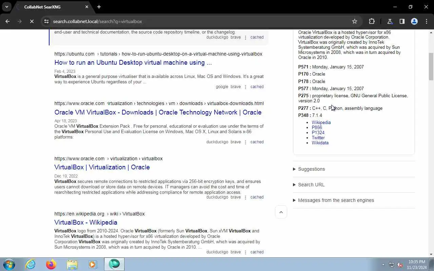Stop loading the page
The height and width of the screenshot is (271, 434).
click(32, 21)
